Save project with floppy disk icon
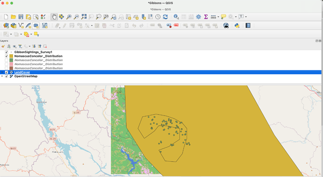Image resolution: width=323 pixels, height=177 pixels. (21, 17)
